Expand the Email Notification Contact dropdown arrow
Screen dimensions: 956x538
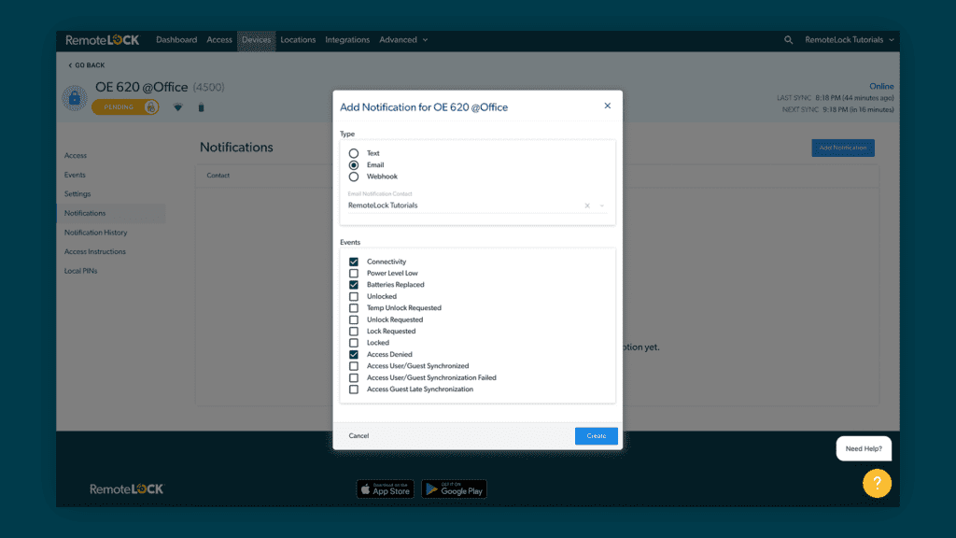coord(602,205)
